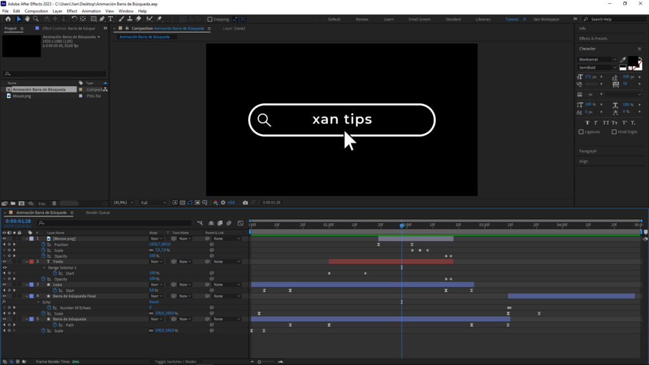The width and height of the screenshot is (649, 365).
Task: Select the Selection (arrow) tool
Action: point(19,19)
